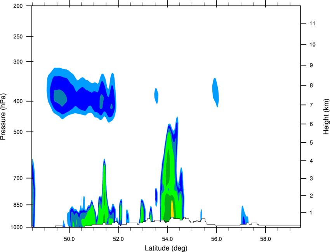Image resolution: width=330 pixels, height=252 pixels.
Task: Pick the 3 km height label
Action: pyautogui.click(x=311, y=178)
